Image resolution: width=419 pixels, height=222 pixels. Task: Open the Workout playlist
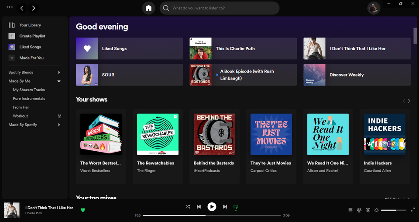[x=21, y=116]
